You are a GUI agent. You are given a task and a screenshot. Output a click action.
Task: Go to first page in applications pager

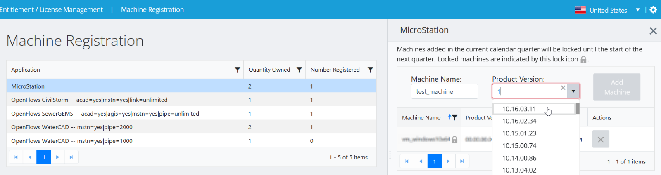(16, 157)
